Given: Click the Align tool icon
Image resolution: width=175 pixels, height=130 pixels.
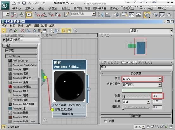Looking at the screenshot, I should click(x=108, y=15).
